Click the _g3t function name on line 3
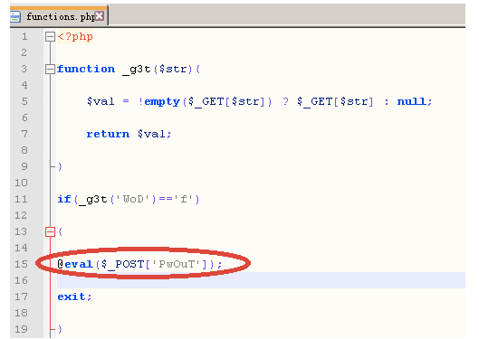Image resolution: width=479 pixels, height=339 pixels. point(137,70)
